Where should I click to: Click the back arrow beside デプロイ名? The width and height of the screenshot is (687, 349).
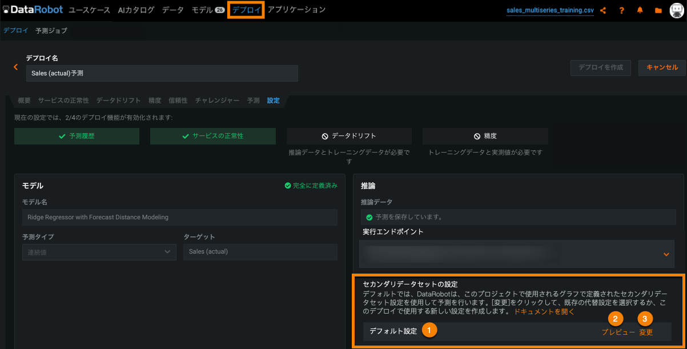point(16,67)
